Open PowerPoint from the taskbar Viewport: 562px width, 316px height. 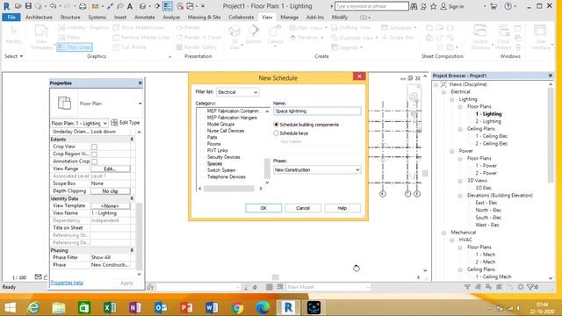click(x=186, y=307)
